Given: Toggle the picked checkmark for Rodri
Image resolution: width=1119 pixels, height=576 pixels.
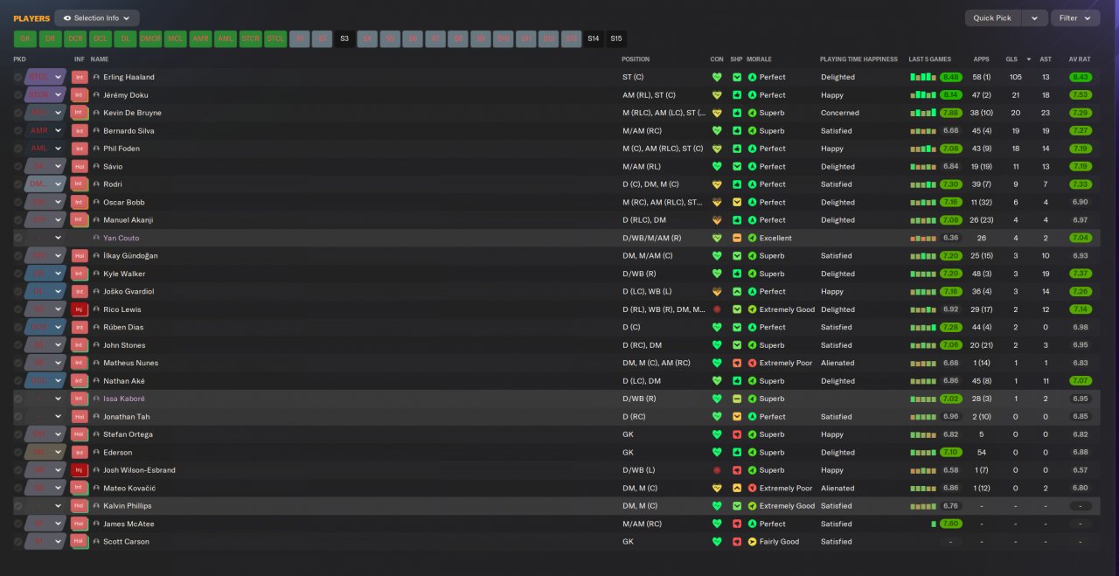Looking at the screenshot, I should (x=17, y=184).
